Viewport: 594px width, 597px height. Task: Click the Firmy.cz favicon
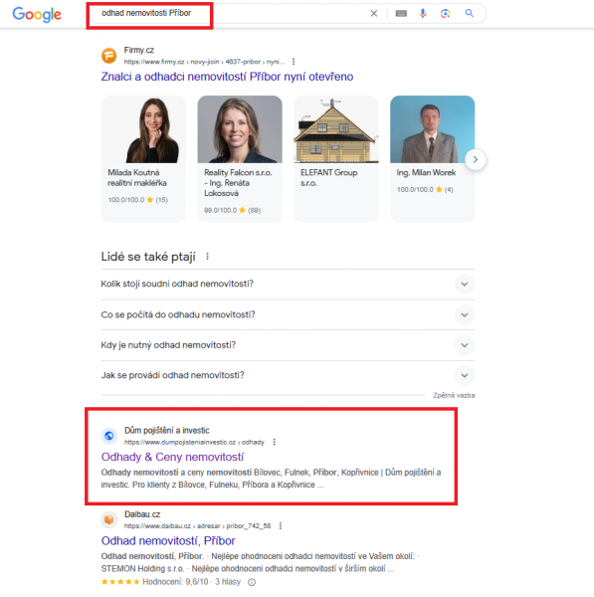click(x=108, y=56)
